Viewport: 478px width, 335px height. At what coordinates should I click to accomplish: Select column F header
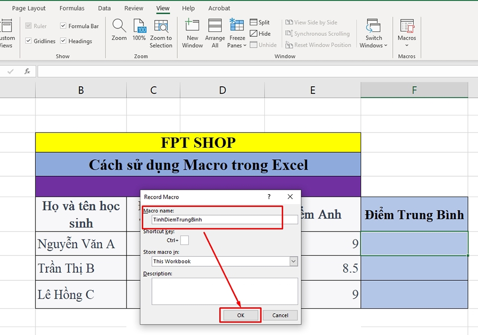(x=414, y=90)
